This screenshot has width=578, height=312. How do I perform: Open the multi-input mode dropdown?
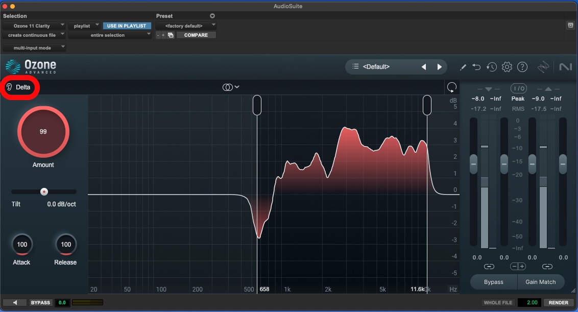(x=34, y=48)
